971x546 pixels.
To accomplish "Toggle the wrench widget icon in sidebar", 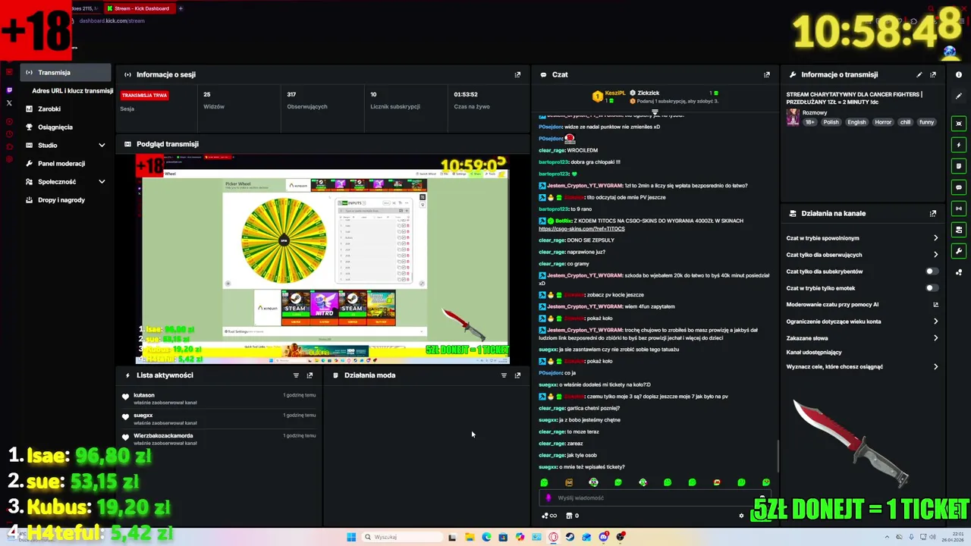I will tap(959, 250).
